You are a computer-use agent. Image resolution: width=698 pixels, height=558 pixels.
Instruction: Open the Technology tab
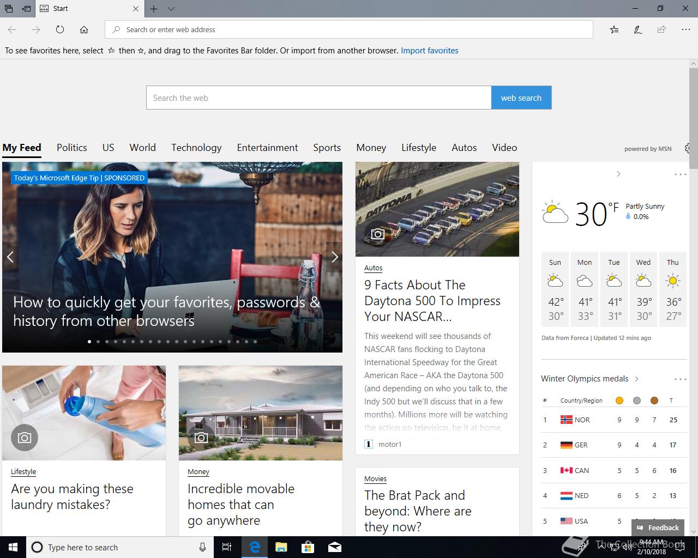196,148
